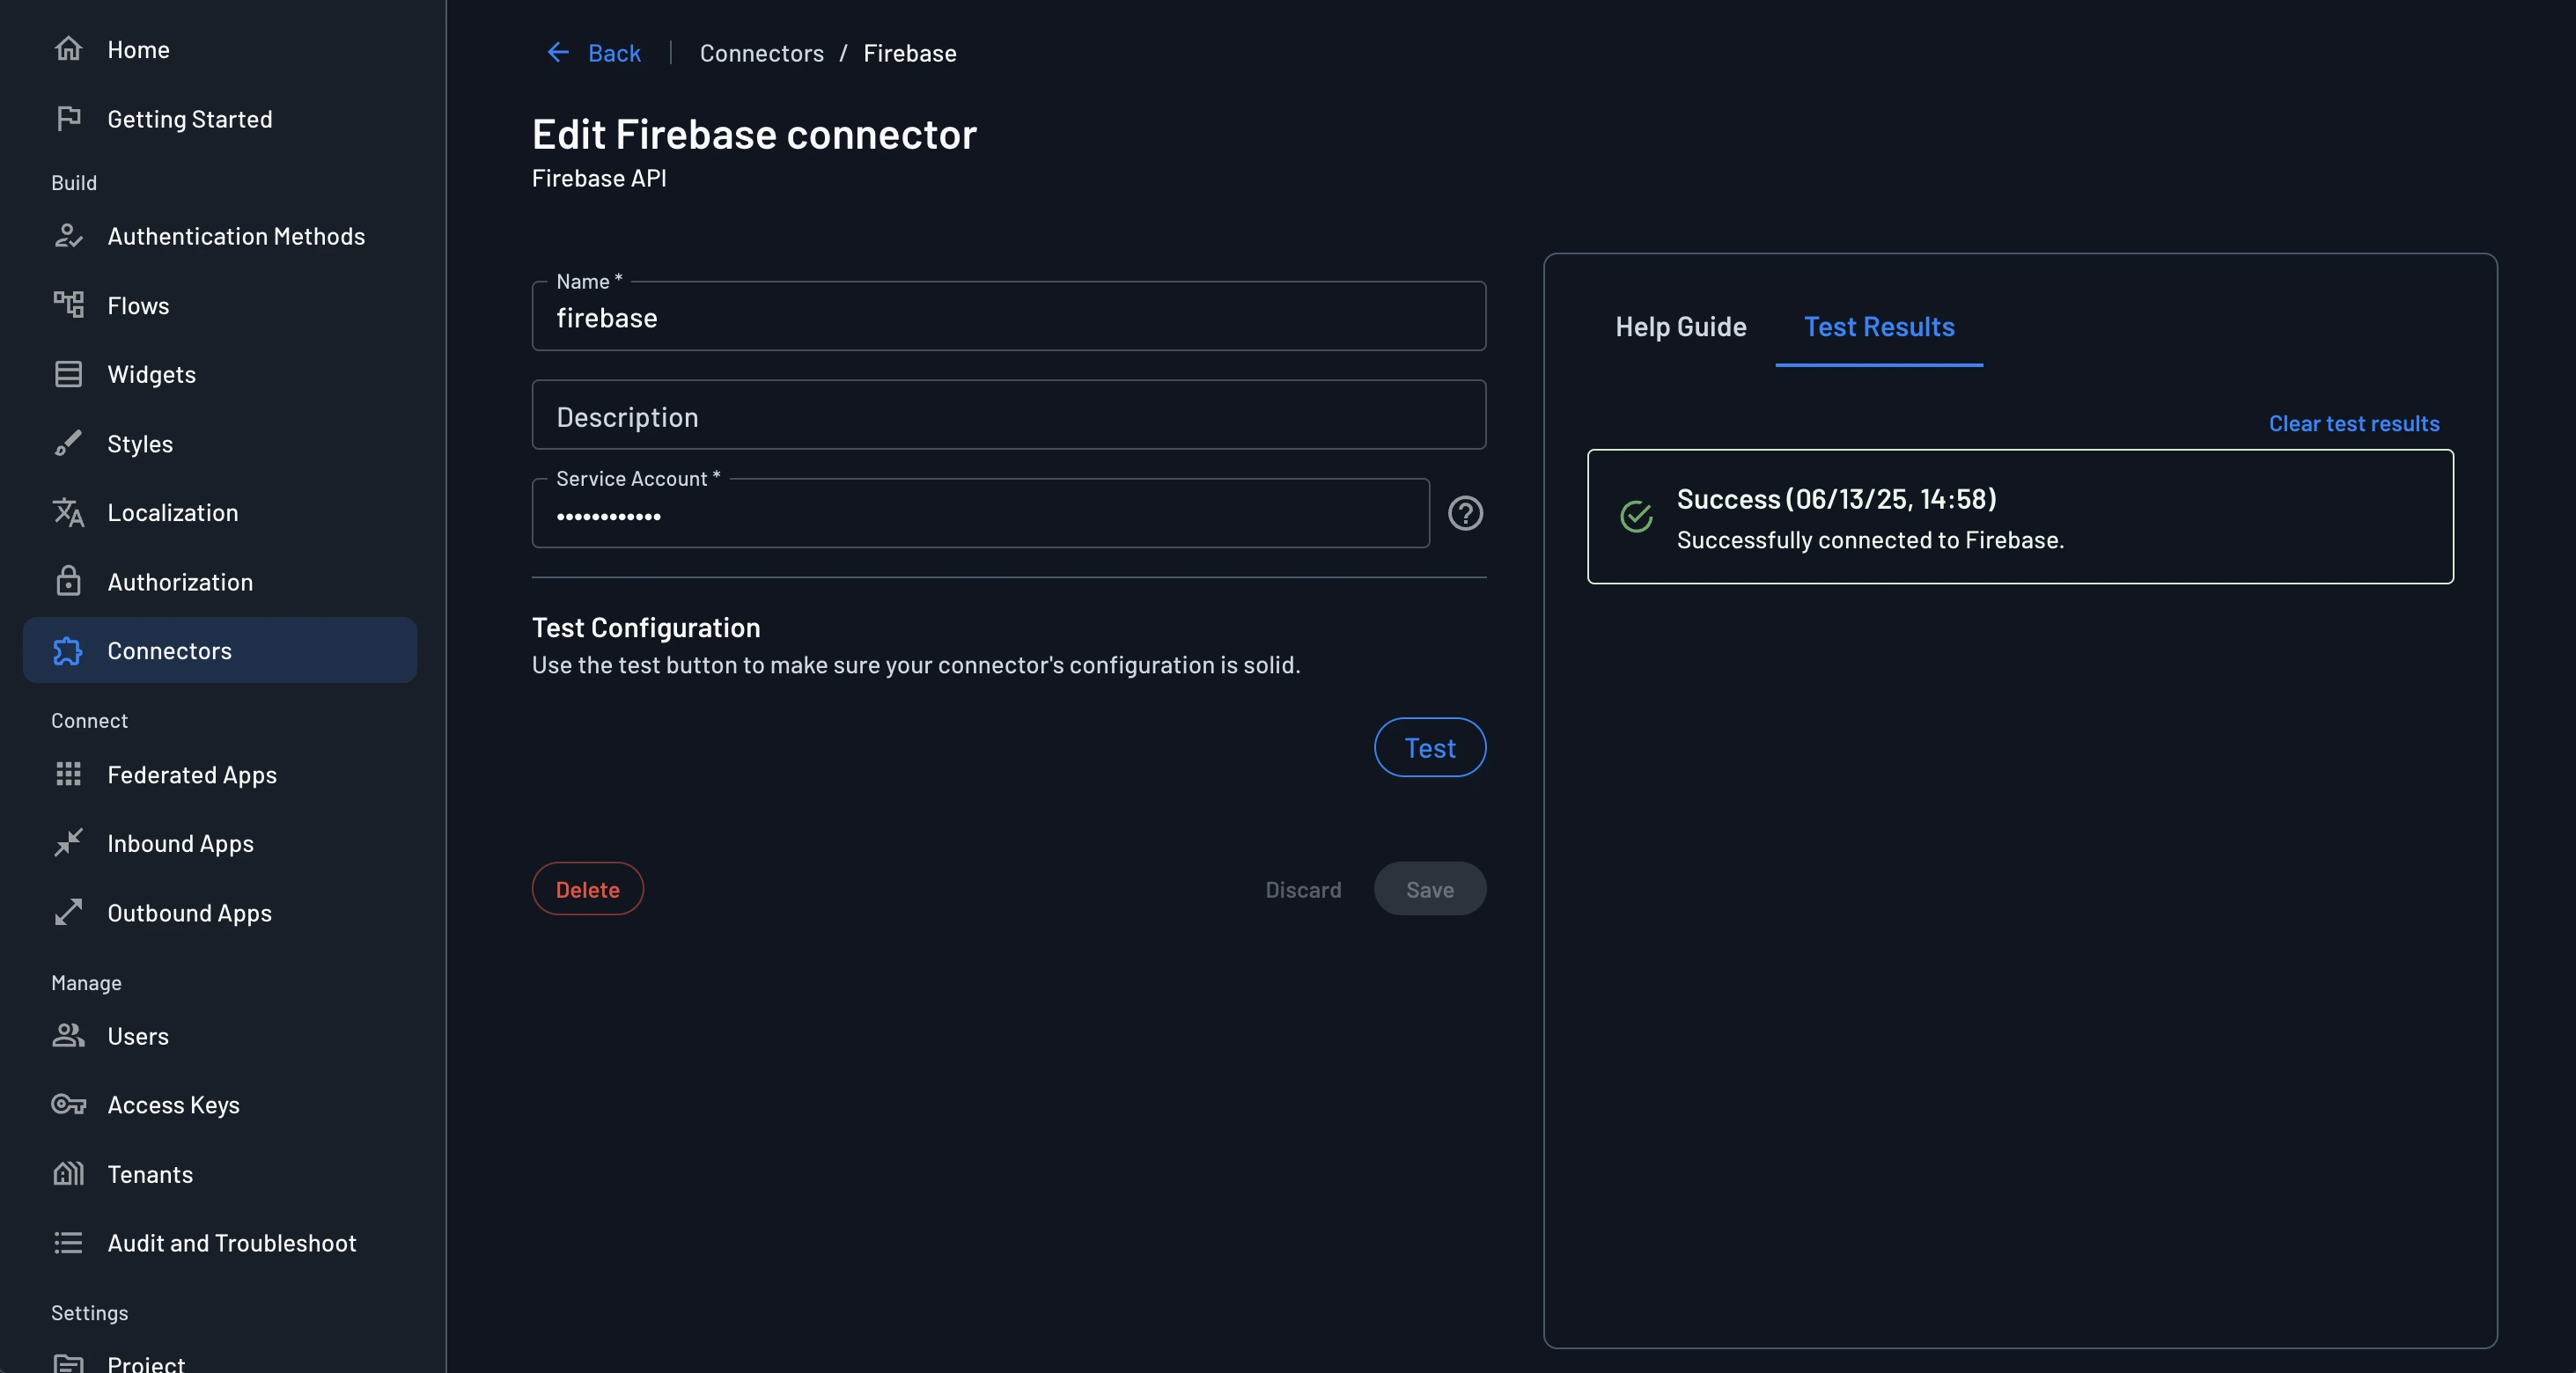Open the Home section from sidebar
2576x1373 pixels.
(x=69, y=47)
